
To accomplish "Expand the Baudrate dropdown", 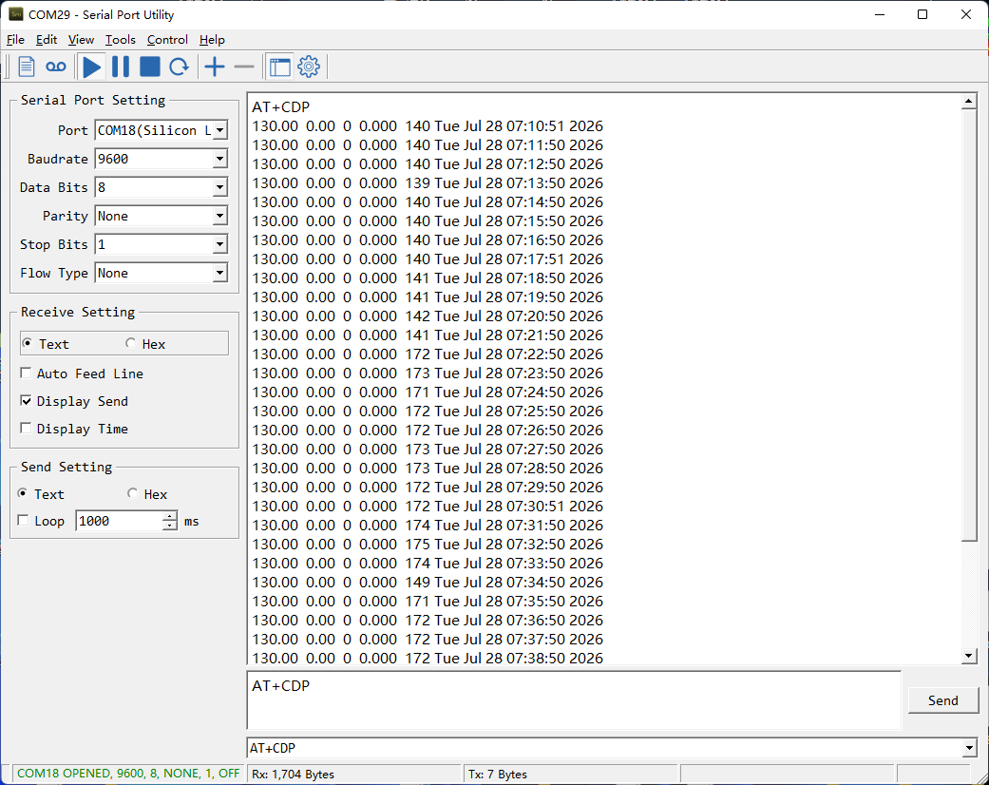I will coord(219,159).
